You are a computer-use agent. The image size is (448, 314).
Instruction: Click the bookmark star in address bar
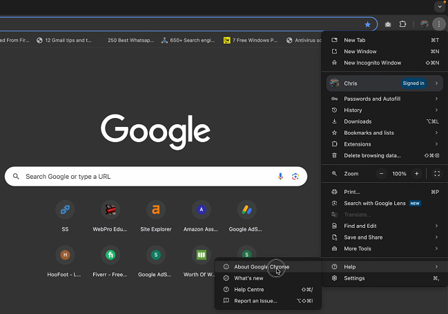[x=367, y=24]
